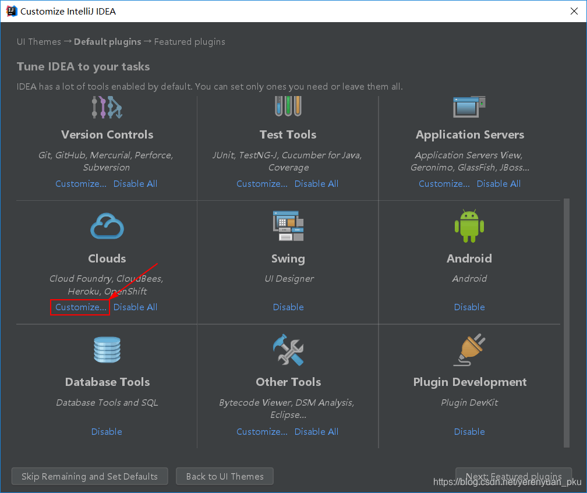Click the Test Tools test tubes icon
Image resolution: width=587 pixels, height=493 pixels.
click(288, 107)
